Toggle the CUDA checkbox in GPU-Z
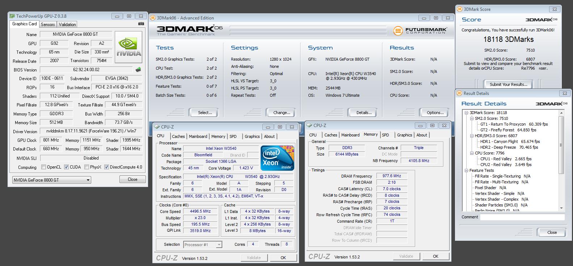This screenshot has height=266, width=573. (66, 167)
